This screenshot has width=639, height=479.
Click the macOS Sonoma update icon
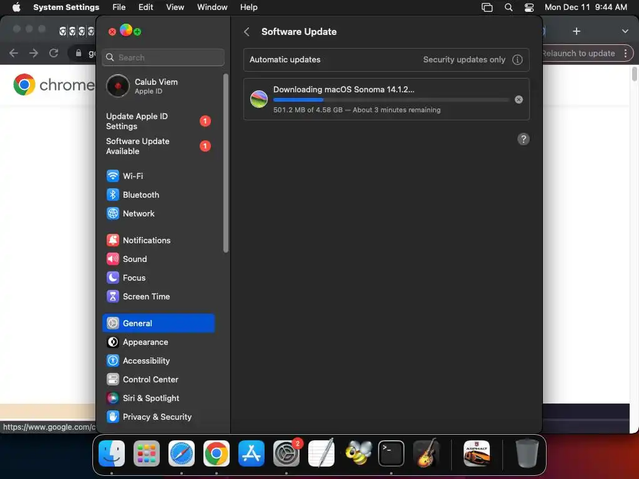coord(259,99)
